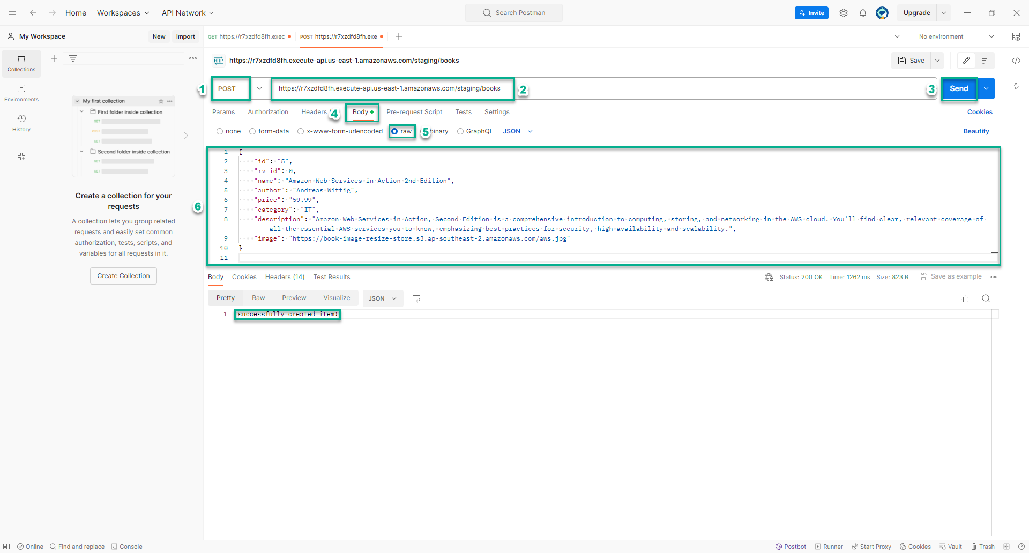The height and width of the screenshot is (553, 1029).
Task: Open the No environment dropdown
Action: 956,36
